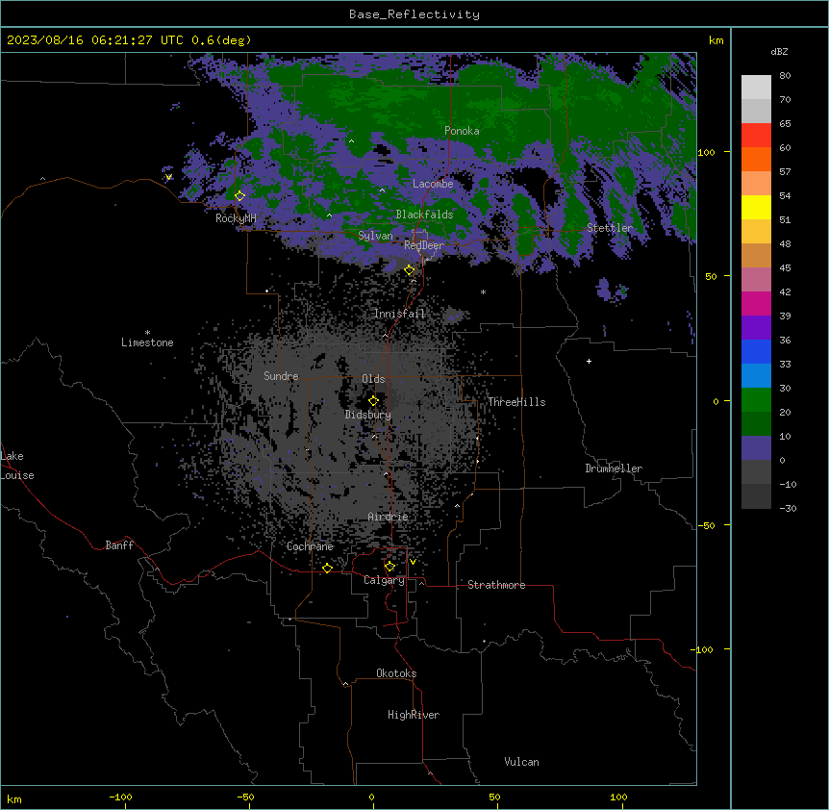
Task: Click the yellow V marker northwest of RockyMH
Action: point(168,177)
